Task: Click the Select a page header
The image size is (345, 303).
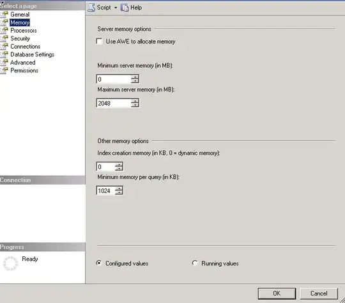Action: click(x=42, y=6)
